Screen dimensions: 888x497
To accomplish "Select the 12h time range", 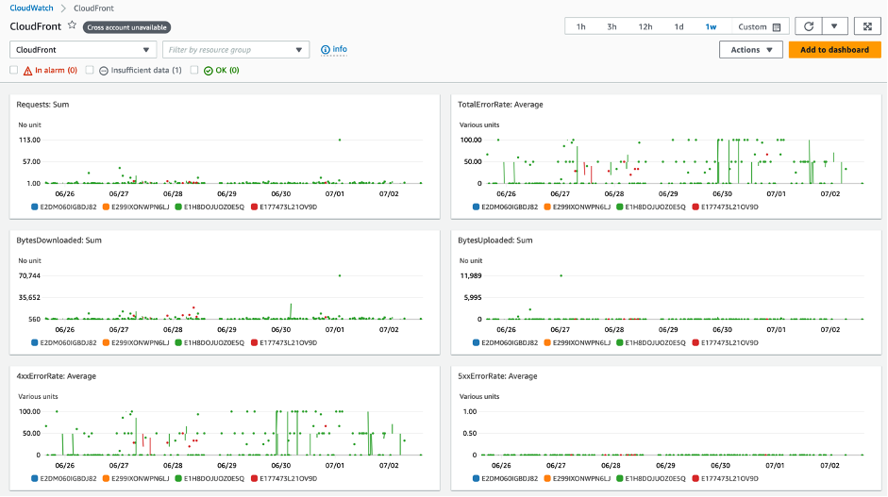I will coord(645,26).
